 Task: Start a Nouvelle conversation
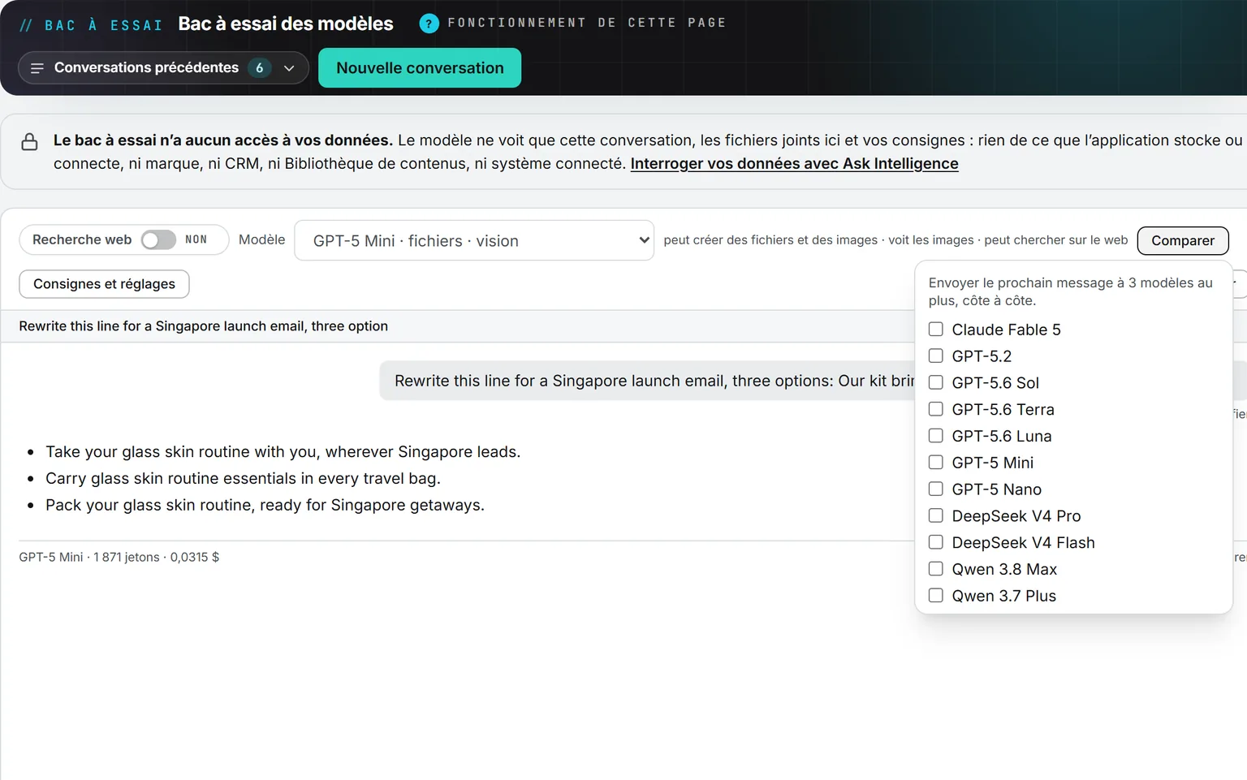click(420, 68)
